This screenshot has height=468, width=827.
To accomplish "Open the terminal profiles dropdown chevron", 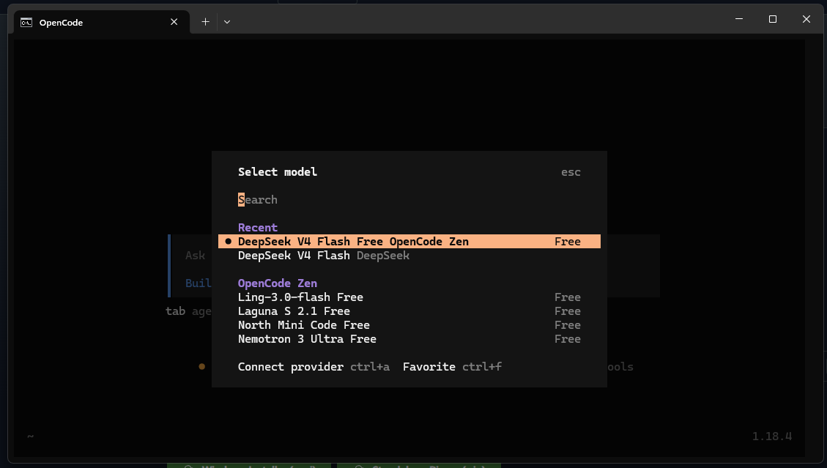I will 227,22.
